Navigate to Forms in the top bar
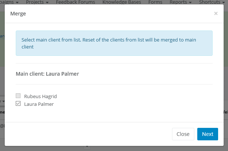The image size is (228, 151). (156, 2)
